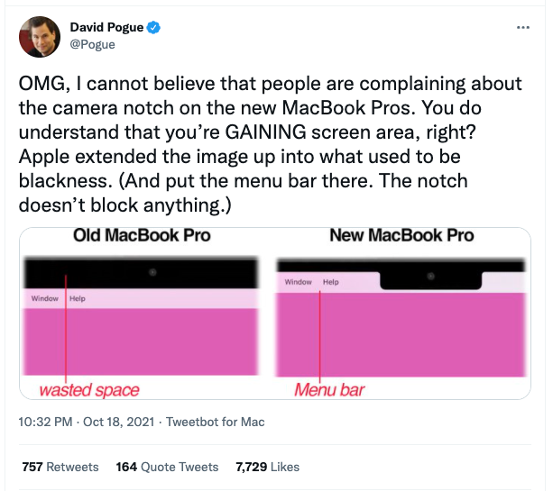Open the tweet's attached comparison image

pos(275,314)
